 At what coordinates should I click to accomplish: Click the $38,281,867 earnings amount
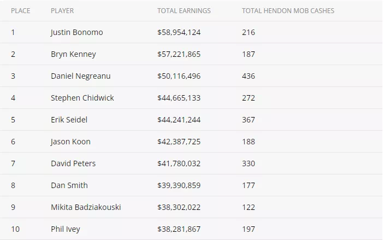(x=179, y=229)
